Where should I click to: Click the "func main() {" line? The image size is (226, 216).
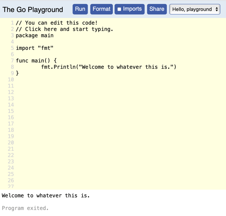pos(36,61)
